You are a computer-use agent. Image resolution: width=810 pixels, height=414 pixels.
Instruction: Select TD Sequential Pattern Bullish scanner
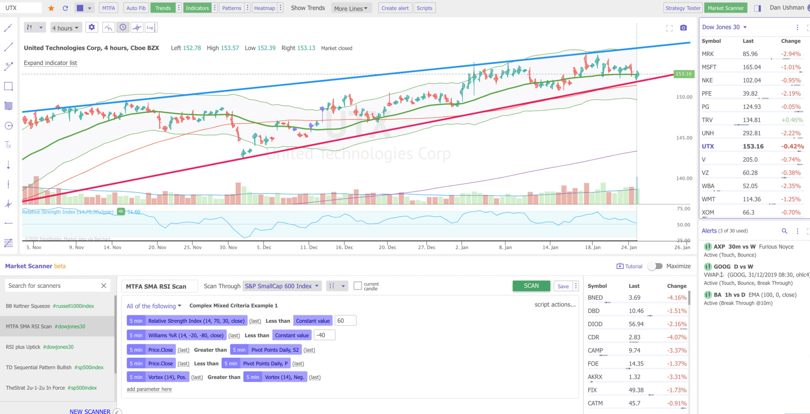point(57,367)
